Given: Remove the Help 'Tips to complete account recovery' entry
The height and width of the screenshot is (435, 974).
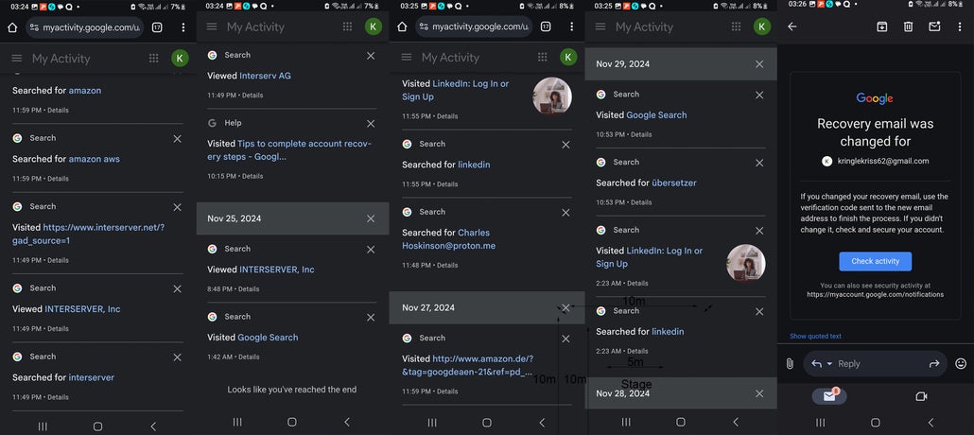Looking at the screenshot, I should tap(371, 124).
